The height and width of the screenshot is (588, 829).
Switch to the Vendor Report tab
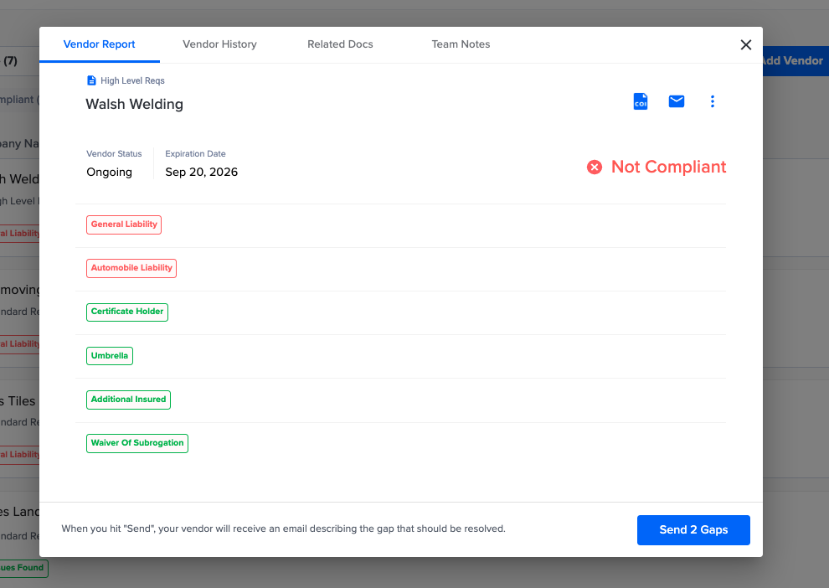(x=100, y=44)
